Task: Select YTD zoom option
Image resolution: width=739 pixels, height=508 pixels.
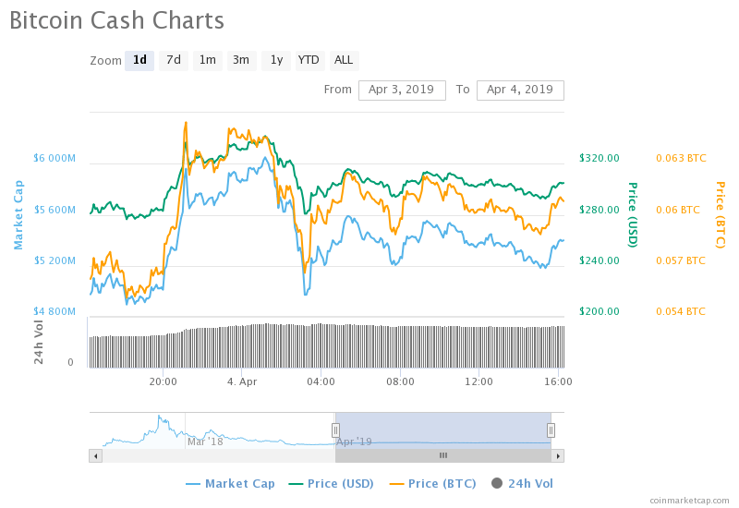Action: 309,60
